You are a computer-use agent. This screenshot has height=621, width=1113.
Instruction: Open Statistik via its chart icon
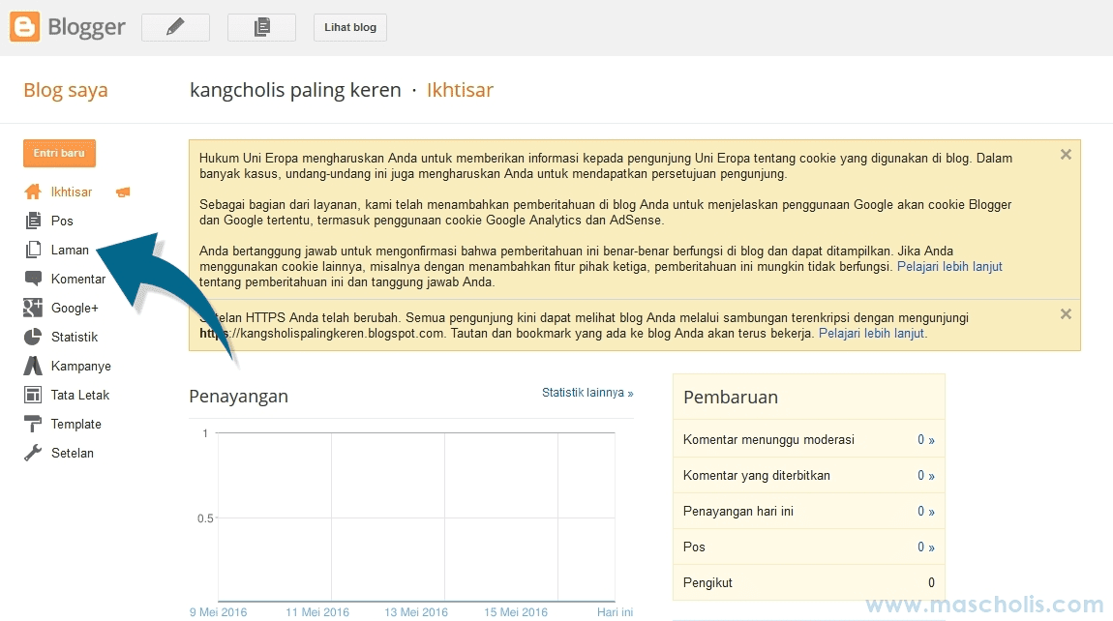tap(32, 337)
